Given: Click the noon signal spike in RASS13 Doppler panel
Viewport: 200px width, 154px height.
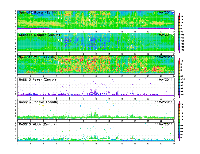Looking at the screenshot, I should click(95, 113).
